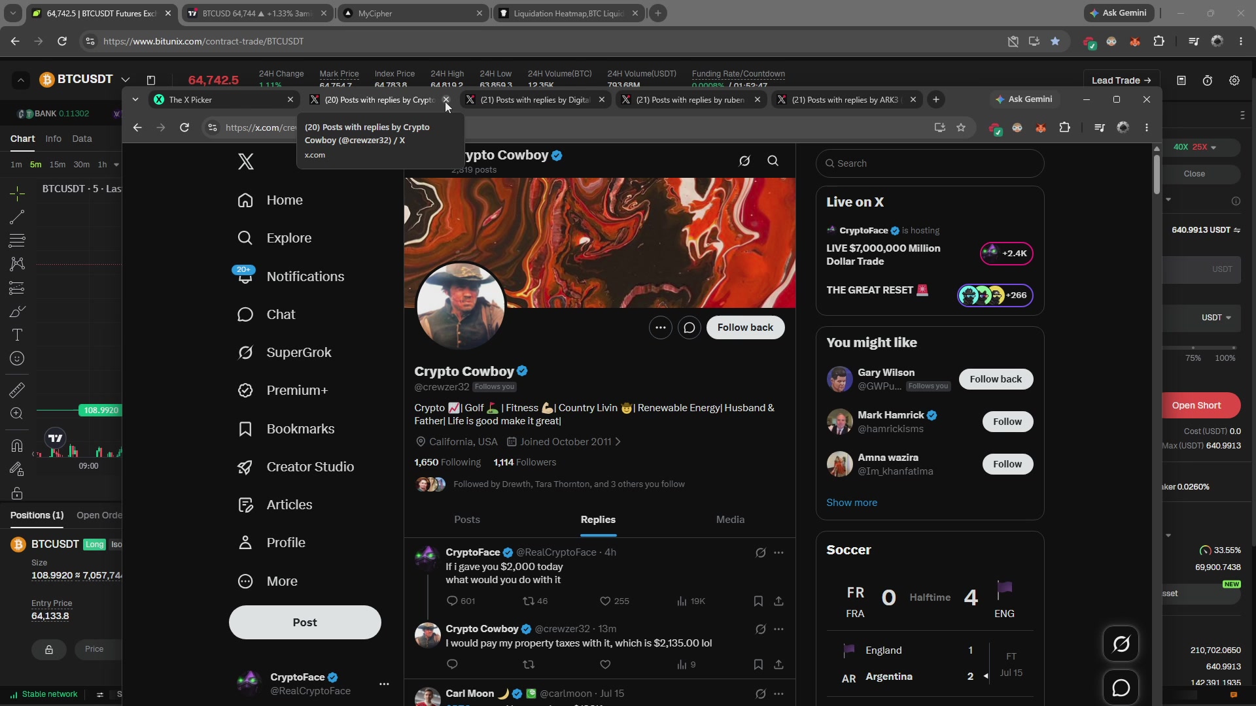The height and width of the screenshot is (706, 1256).
Task: Open USDT unit dropdown in order panel
Action: point(1216,318)
